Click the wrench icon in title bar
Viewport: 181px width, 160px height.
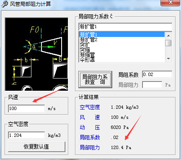coord(5,4)
